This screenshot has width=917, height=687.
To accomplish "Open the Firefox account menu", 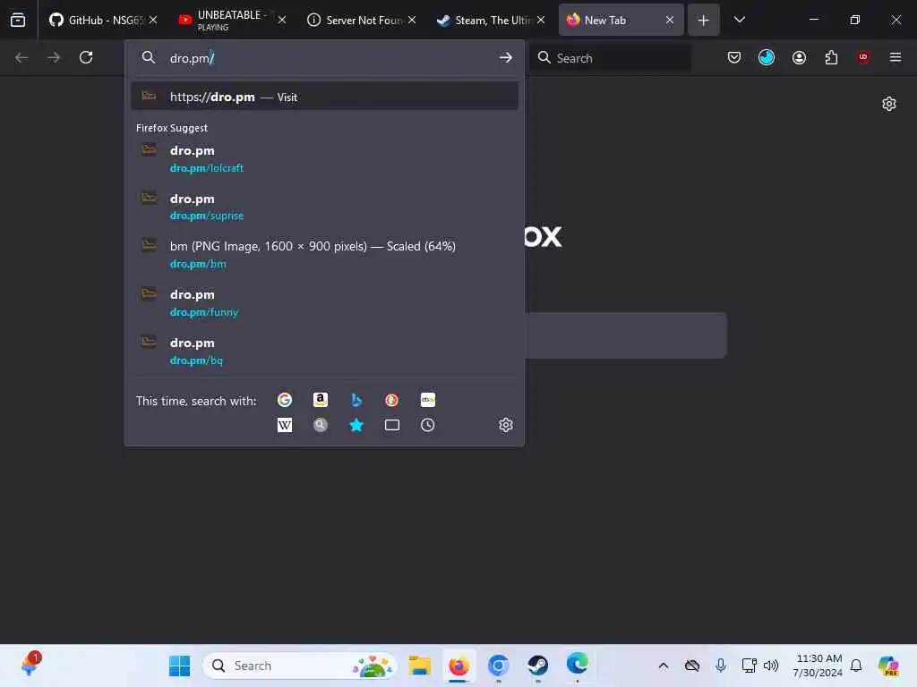I will 799,57.
